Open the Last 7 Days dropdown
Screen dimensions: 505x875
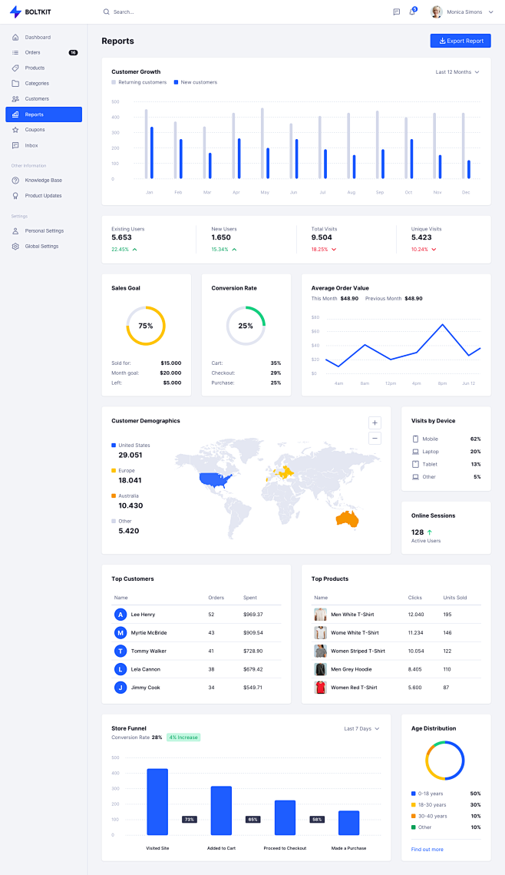[361, 729]
